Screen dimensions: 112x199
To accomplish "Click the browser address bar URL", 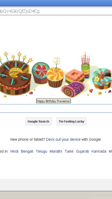I will (x=56, y=11).
